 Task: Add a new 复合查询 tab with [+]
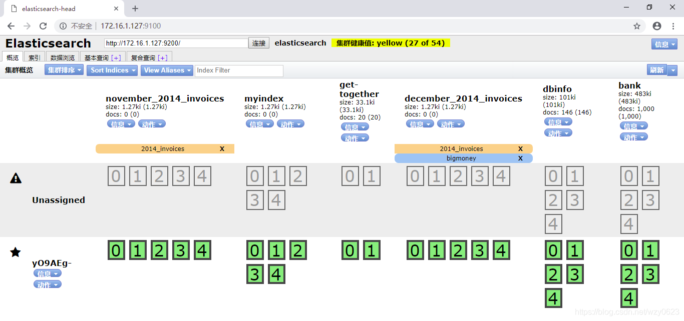[162, 57]
